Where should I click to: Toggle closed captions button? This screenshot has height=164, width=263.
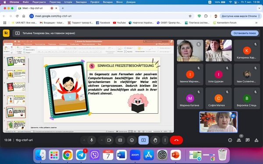coord(120,140)
